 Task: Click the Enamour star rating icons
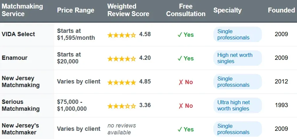tap(122, 58)
